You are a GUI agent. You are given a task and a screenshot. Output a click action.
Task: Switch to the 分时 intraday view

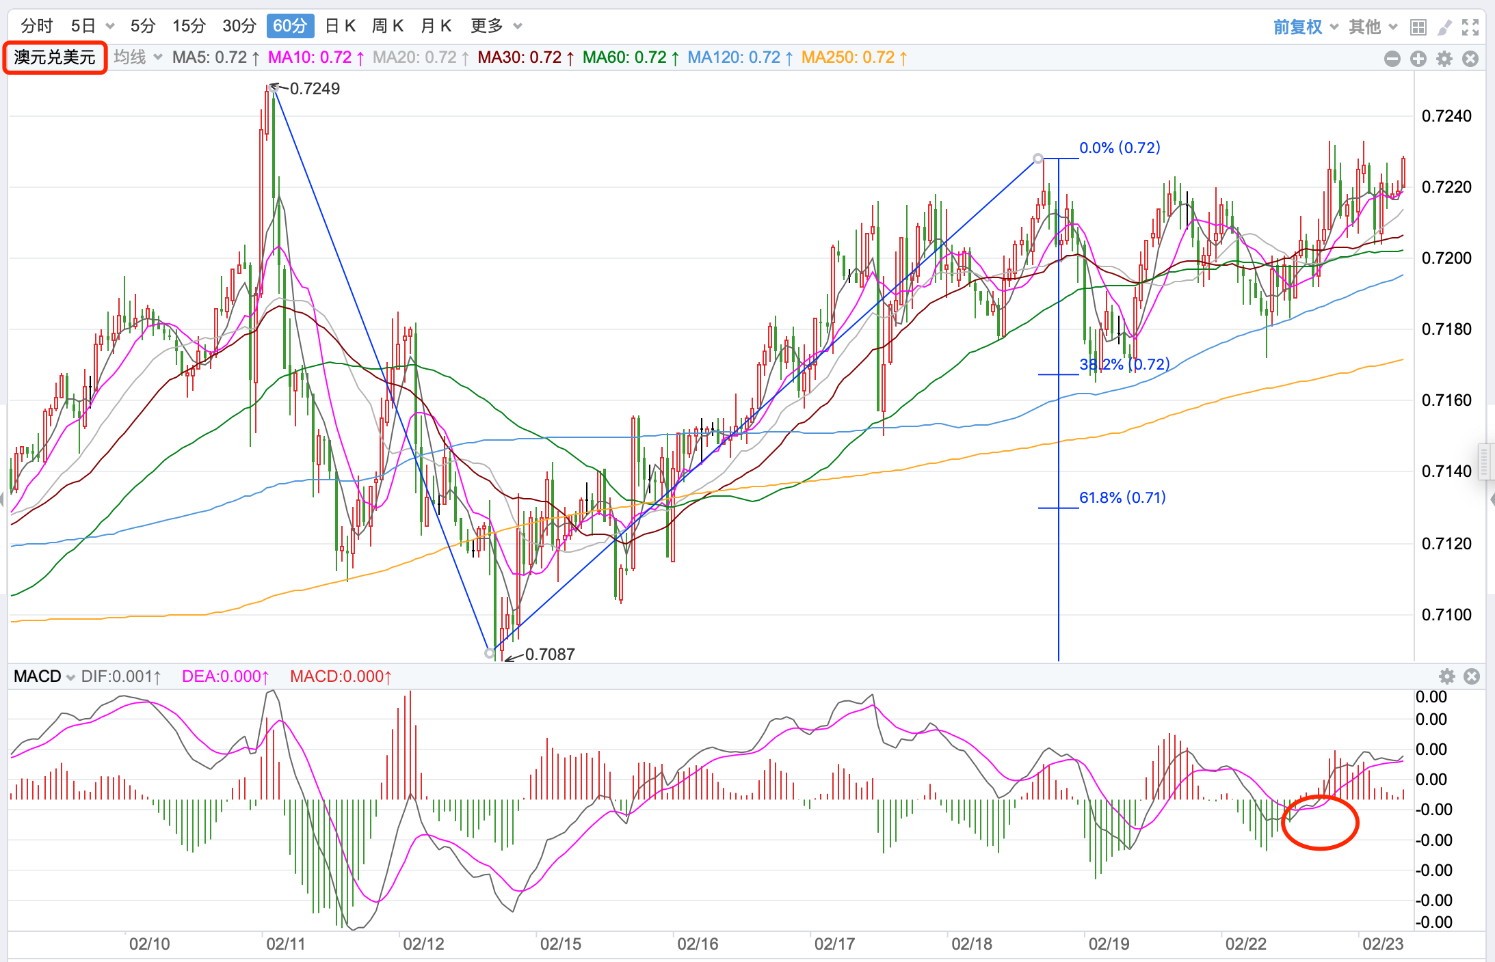(x=37, y=26)
